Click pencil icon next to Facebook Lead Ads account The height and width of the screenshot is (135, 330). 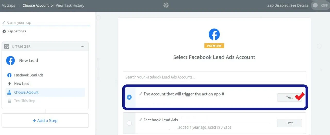pos(141,120)
